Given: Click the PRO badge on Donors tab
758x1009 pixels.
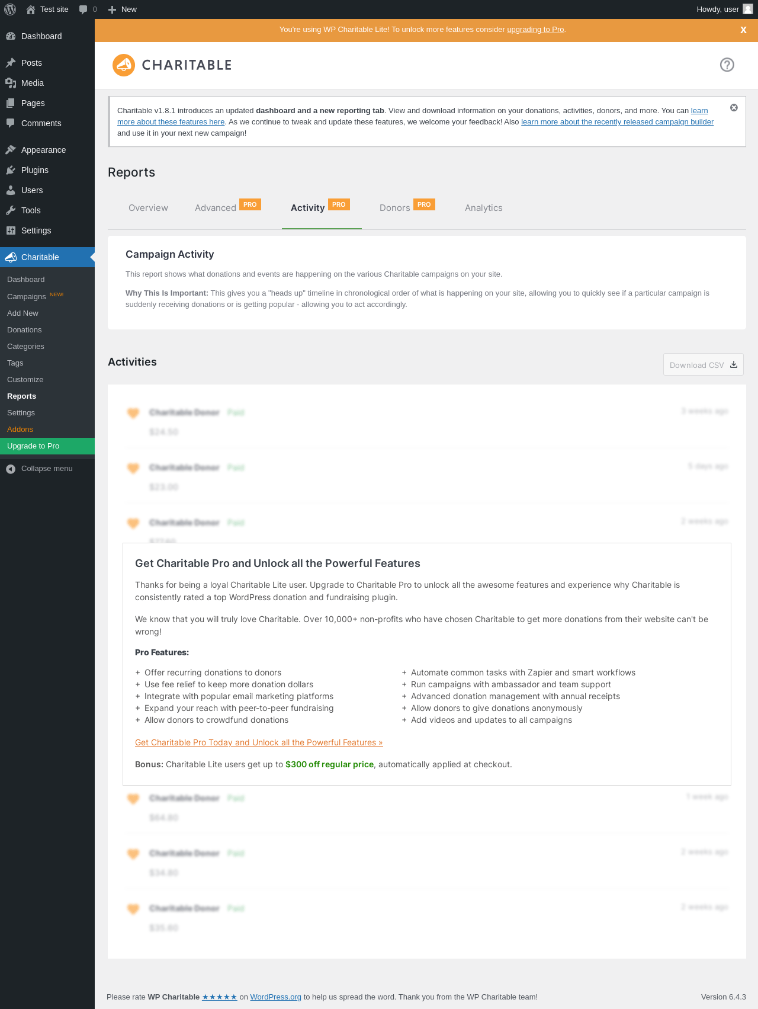Looking at the screenshot, I should (x=424, y=204).
